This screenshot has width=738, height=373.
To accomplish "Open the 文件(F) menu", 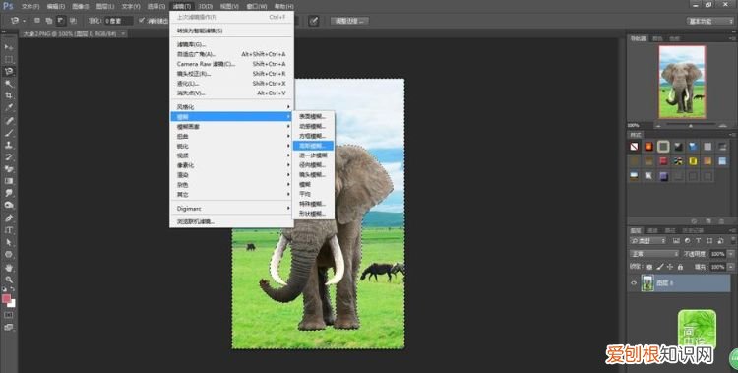I will tap(31, 7).
